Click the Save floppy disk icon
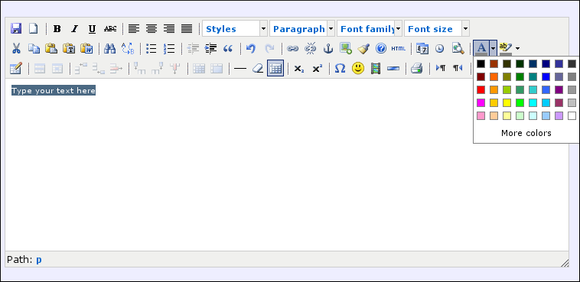The height and width of the screenshot is (282, 580). click(16, 28)
